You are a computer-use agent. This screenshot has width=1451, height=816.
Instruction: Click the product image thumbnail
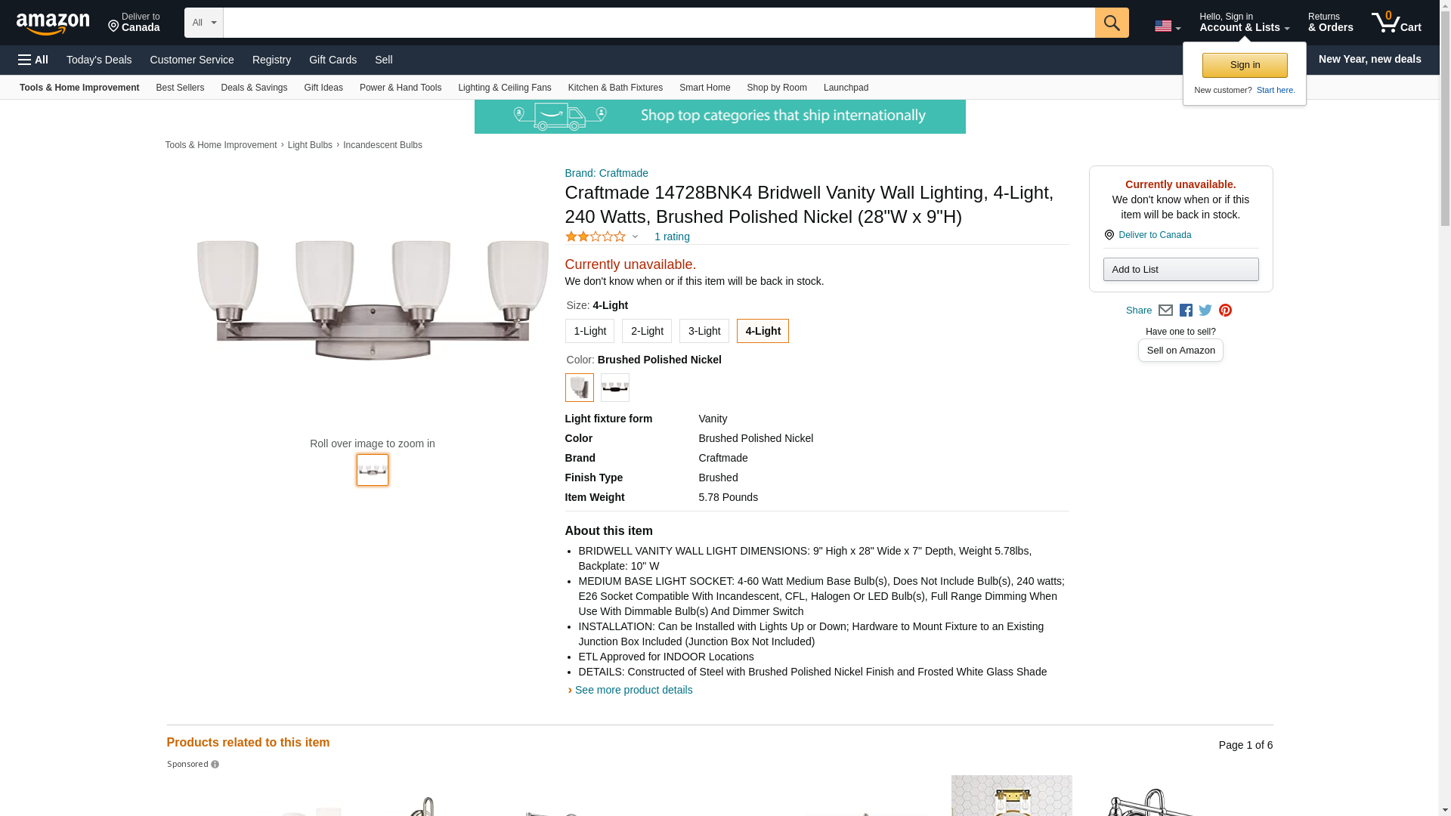pyautogui.click(x=372, y=470)
